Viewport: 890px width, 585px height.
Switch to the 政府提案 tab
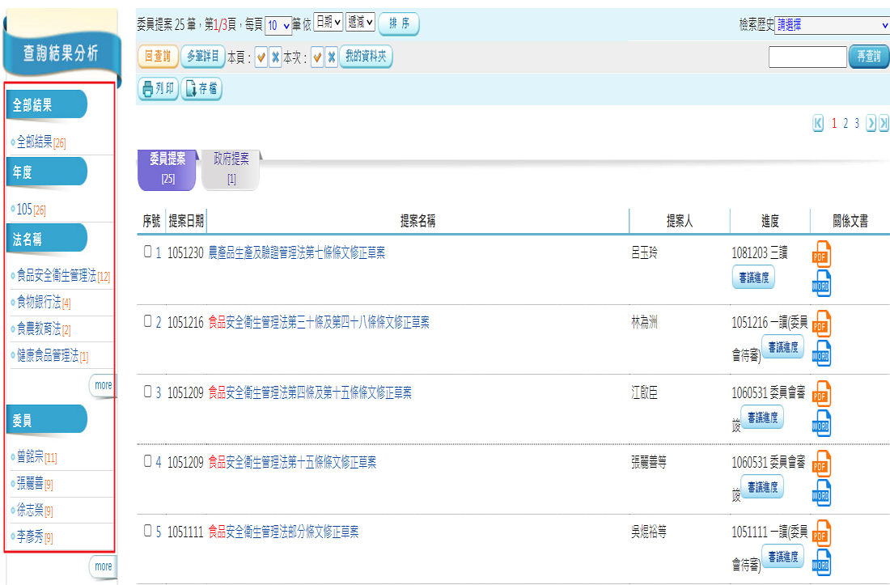[x=231, y=168]
